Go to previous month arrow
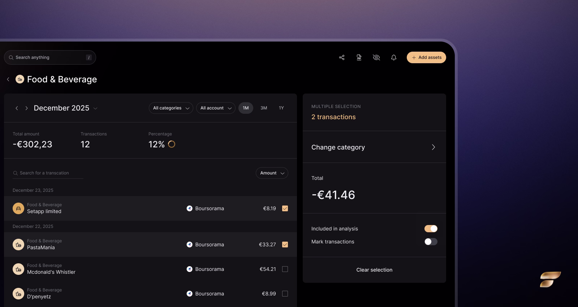This screenshot has height=307, width=578. pyautogui.click(x=17, y=108)
